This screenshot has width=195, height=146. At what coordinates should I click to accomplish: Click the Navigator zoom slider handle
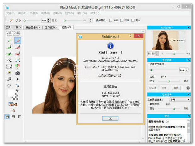tap(174, 53)
